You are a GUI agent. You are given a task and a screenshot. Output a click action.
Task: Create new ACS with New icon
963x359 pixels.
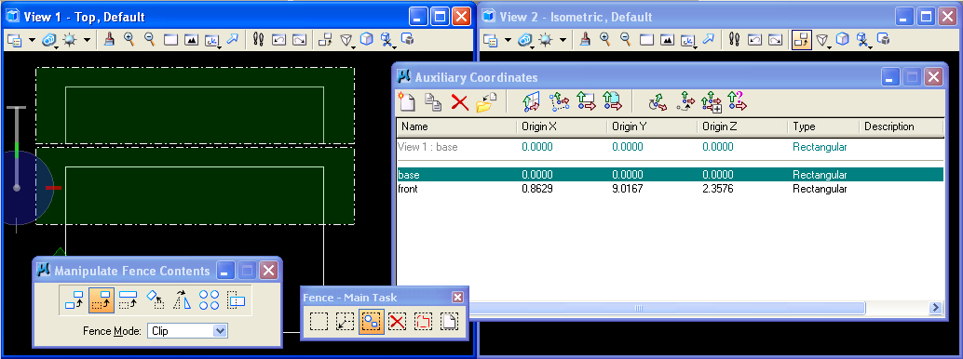[x=406, y=102]
